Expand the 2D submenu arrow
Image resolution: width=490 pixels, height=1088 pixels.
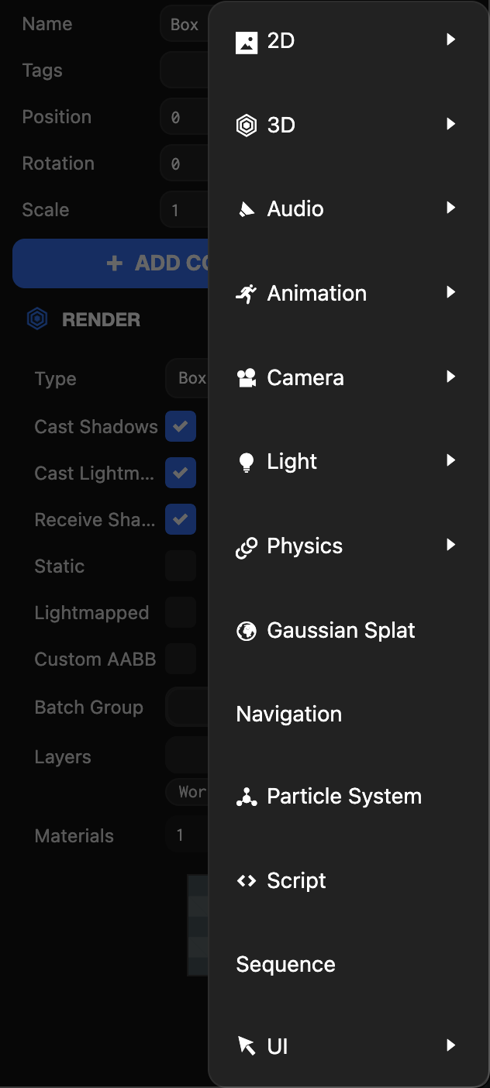click(450, 40)
